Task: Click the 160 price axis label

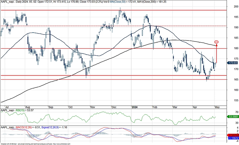Action: 236,90
